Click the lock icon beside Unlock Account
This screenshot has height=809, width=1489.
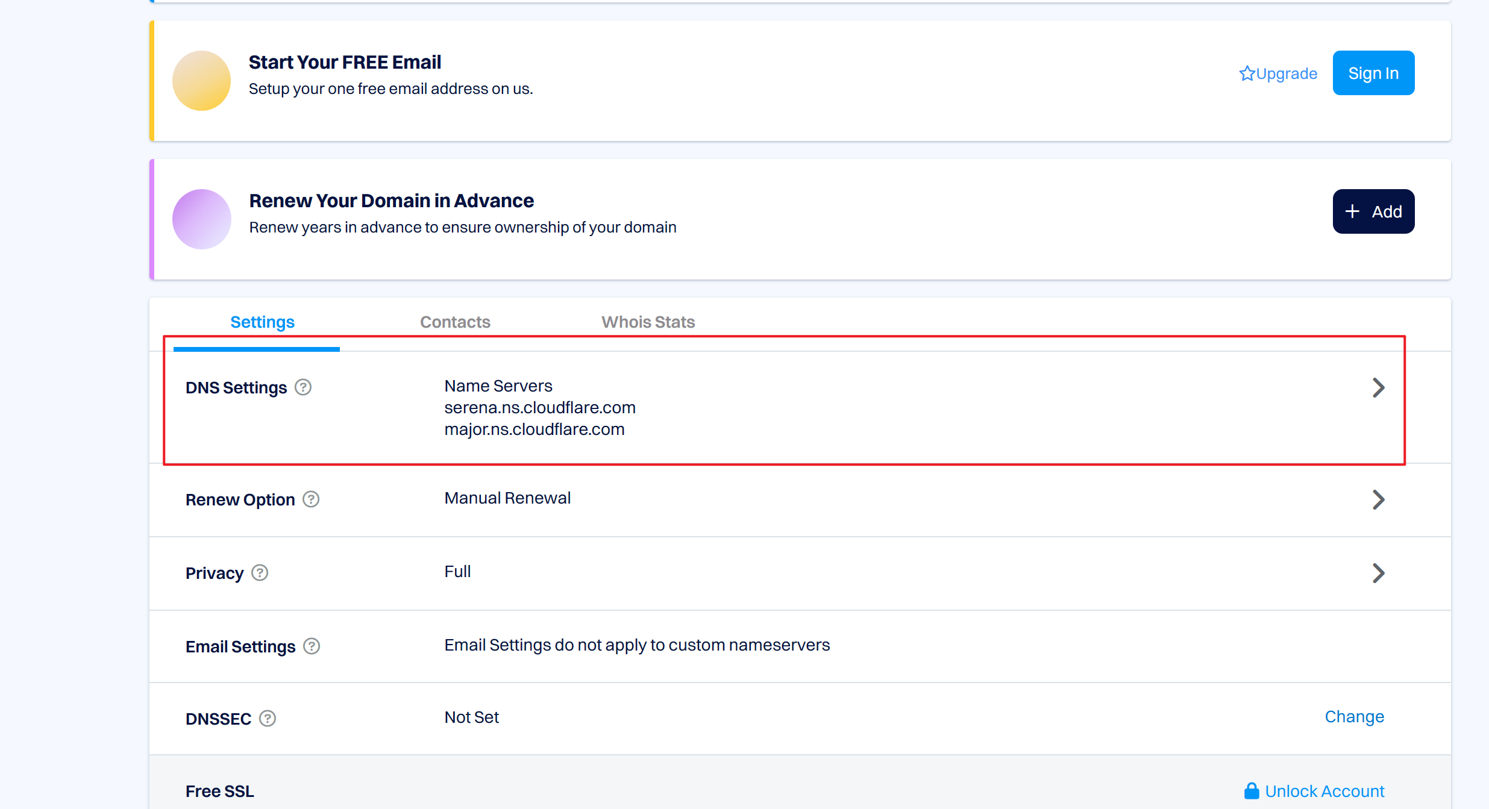pos(1252,791)
